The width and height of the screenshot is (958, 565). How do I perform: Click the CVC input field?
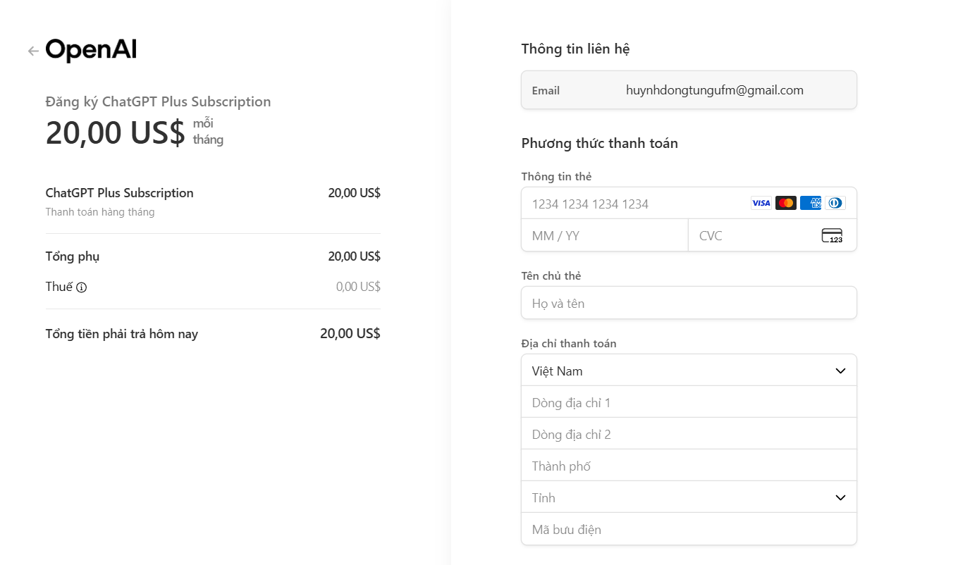(x=773, y=235)
